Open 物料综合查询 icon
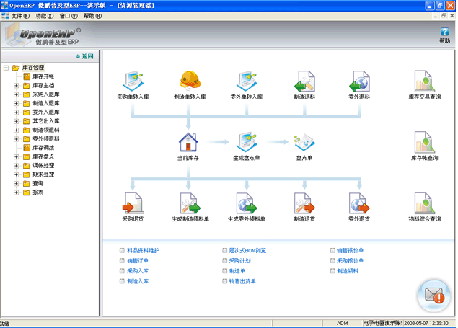 [x=423, y=203]
